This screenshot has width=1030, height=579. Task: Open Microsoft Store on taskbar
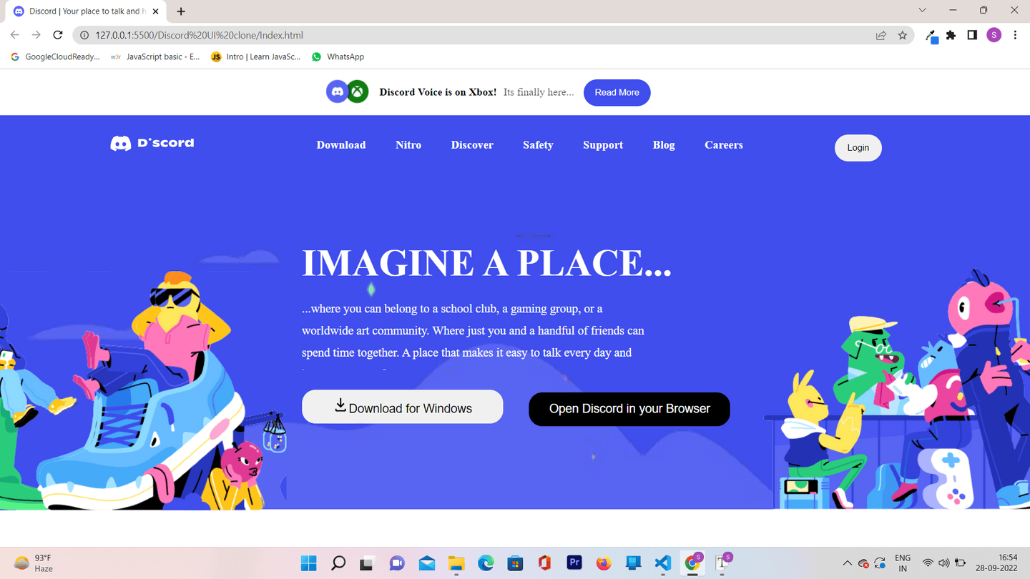click(515, 563)
